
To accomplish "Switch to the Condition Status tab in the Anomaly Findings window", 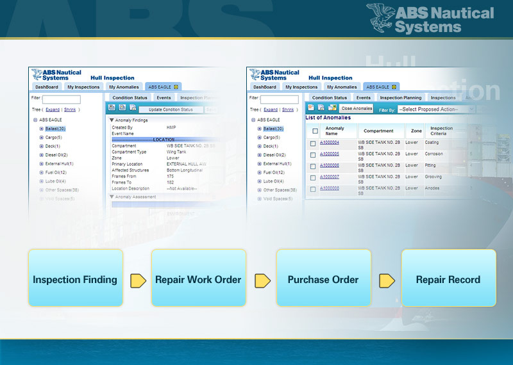I will tap(130, 98).
